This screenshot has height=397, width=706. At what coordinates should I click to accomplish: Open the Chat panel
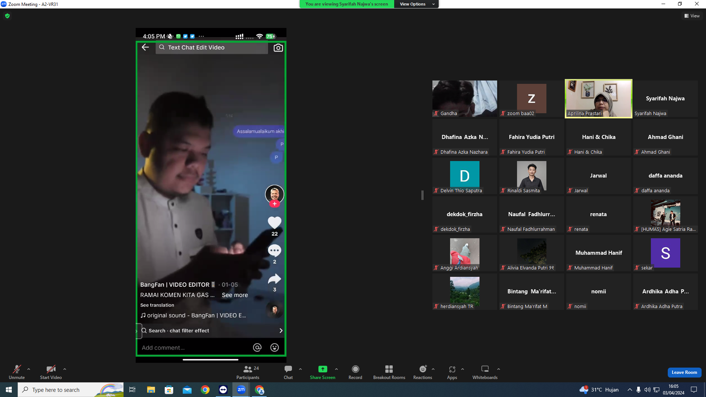tap(288, 372)
